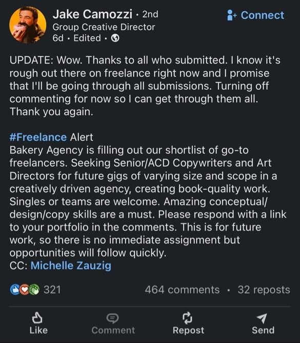300x343 pixels.
Task: Tap the Comment speech bubble icon
Action: coord(112,318)
